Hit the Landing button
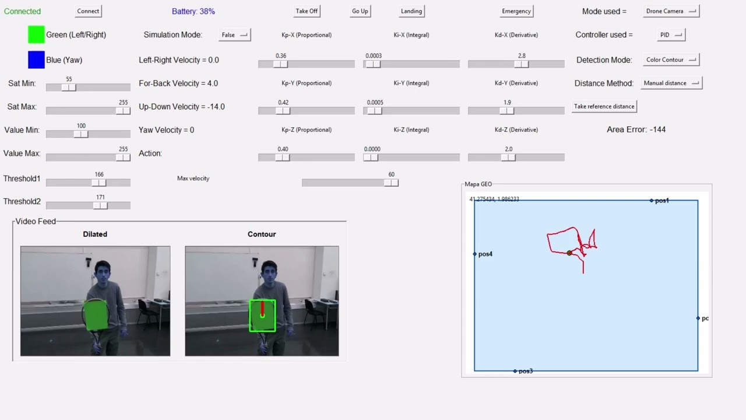The image size is (746, 420). coord(411,11)
